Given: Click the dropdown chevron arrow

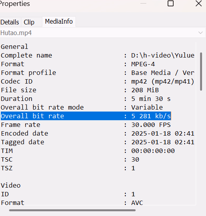Looking at the screenshot, I should tap(200, 33).
